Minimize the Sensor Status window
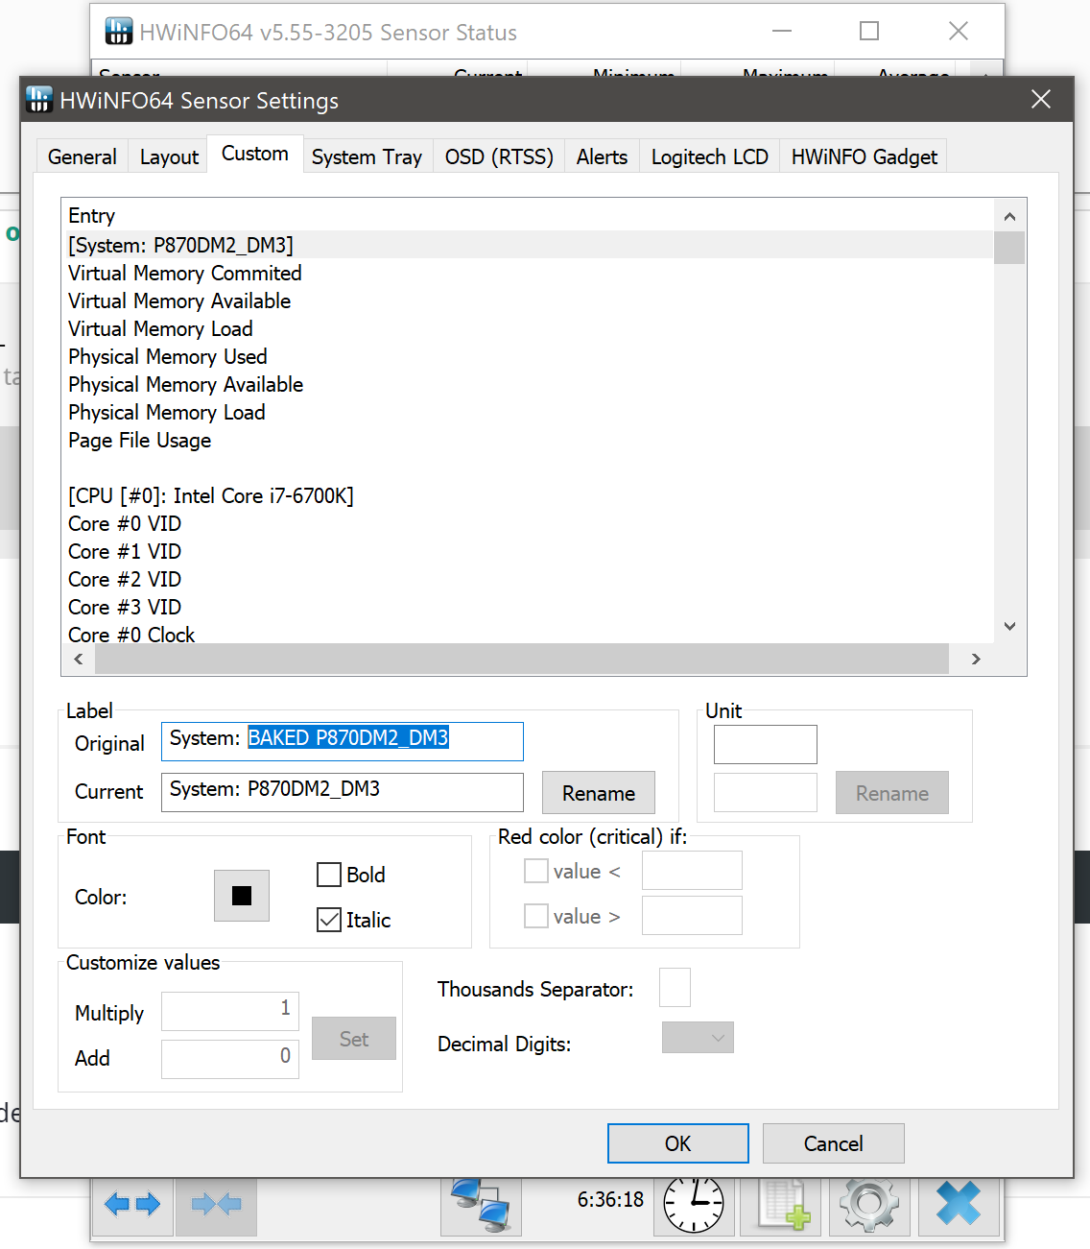Image resolution: width=1090 pixels, height=1249 pixels. pos(783,31)
